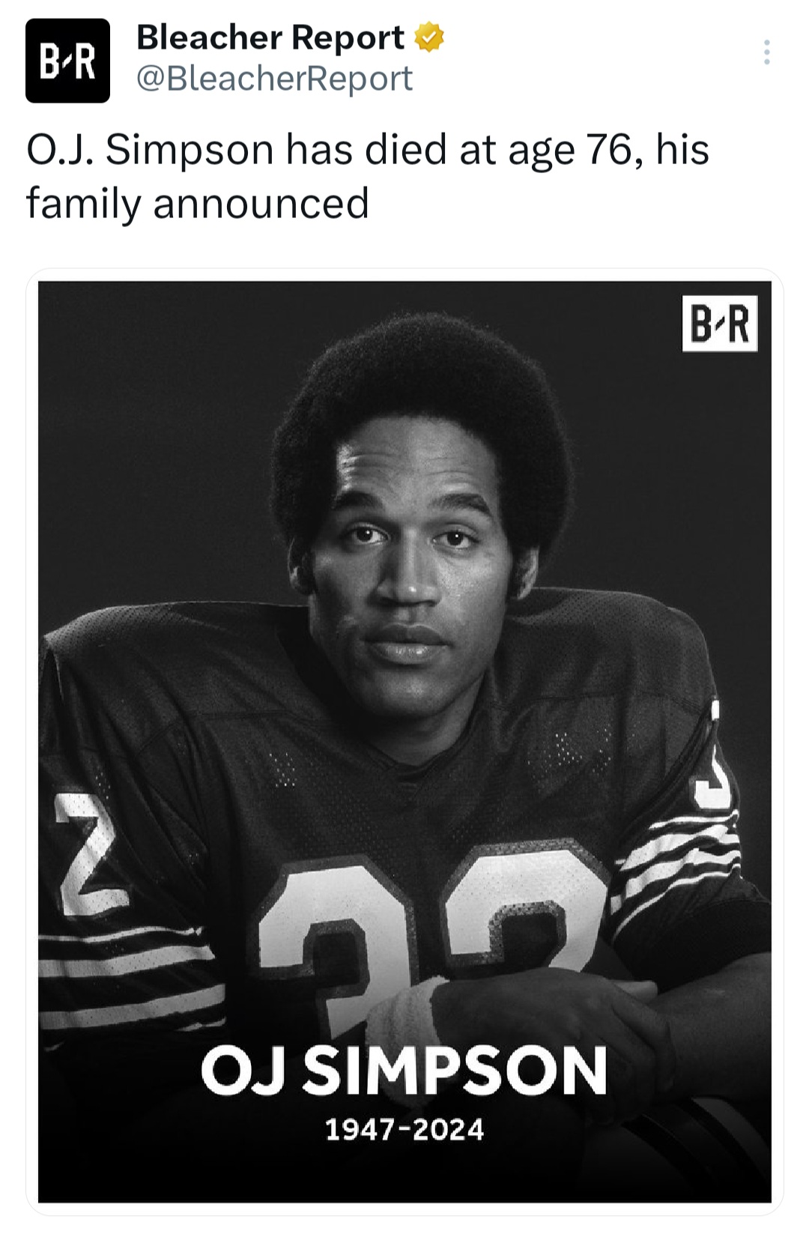Click the "family announced" line of the tweet
This screenshot has width=809, height=1240.
click(x=198, y=203)
